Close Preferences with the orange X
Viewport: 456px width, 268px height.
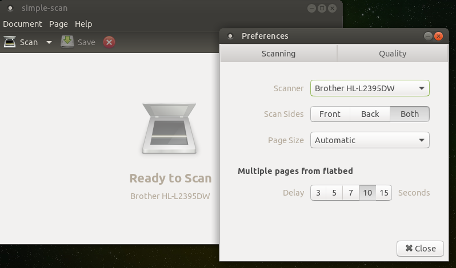point(438,36)
